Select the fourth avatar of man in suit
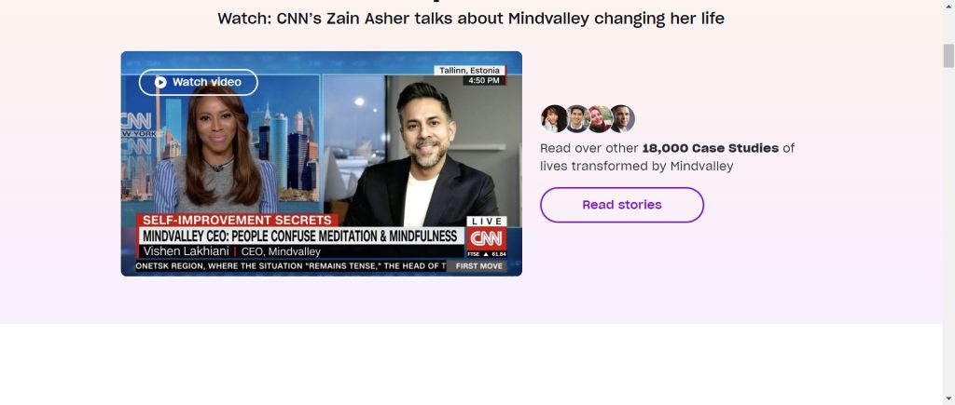Screen dimensions: 955x405 point(622,118)
